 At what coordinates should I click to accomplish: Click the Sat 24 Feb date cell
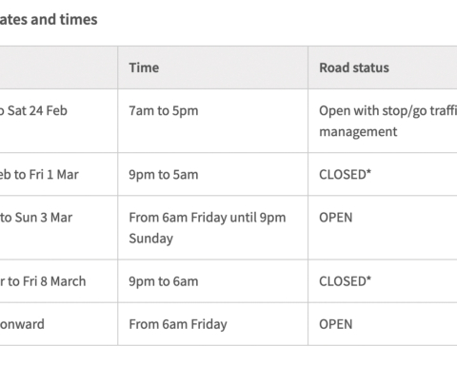(58, 121)
